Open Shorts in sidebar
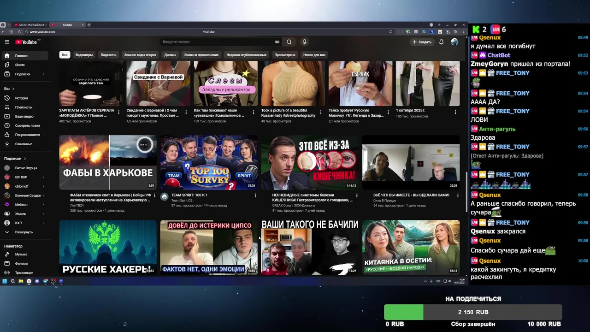Image resolution: width=590 pixels, height=332 pixels. click(24, 65)
